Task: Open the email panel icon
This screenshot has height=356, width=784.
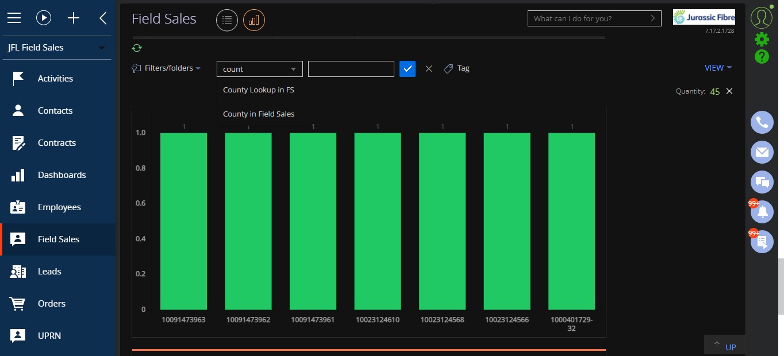Action: (762, 152)
